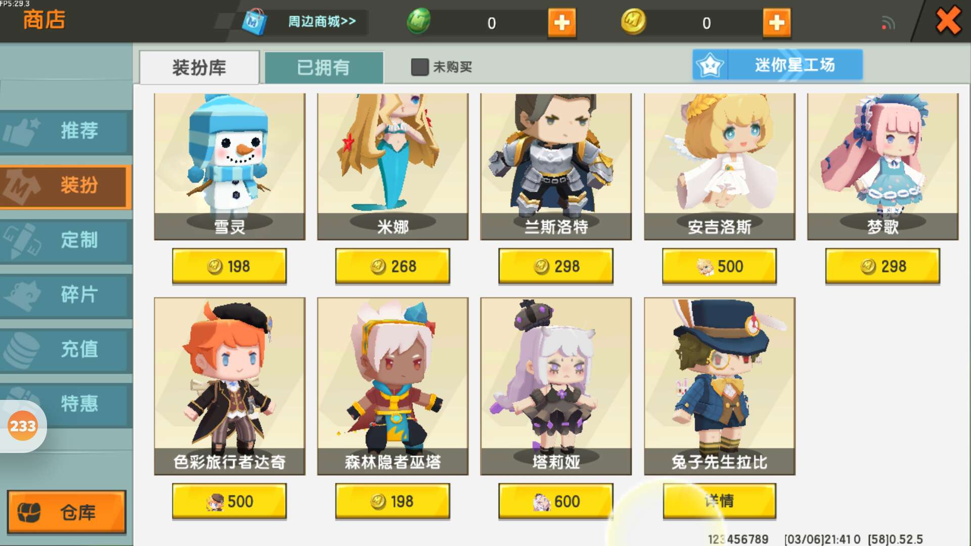Click the plus icon beside gold coins
The height and width of the screenshot is (546, 971).
coord(777,23)
